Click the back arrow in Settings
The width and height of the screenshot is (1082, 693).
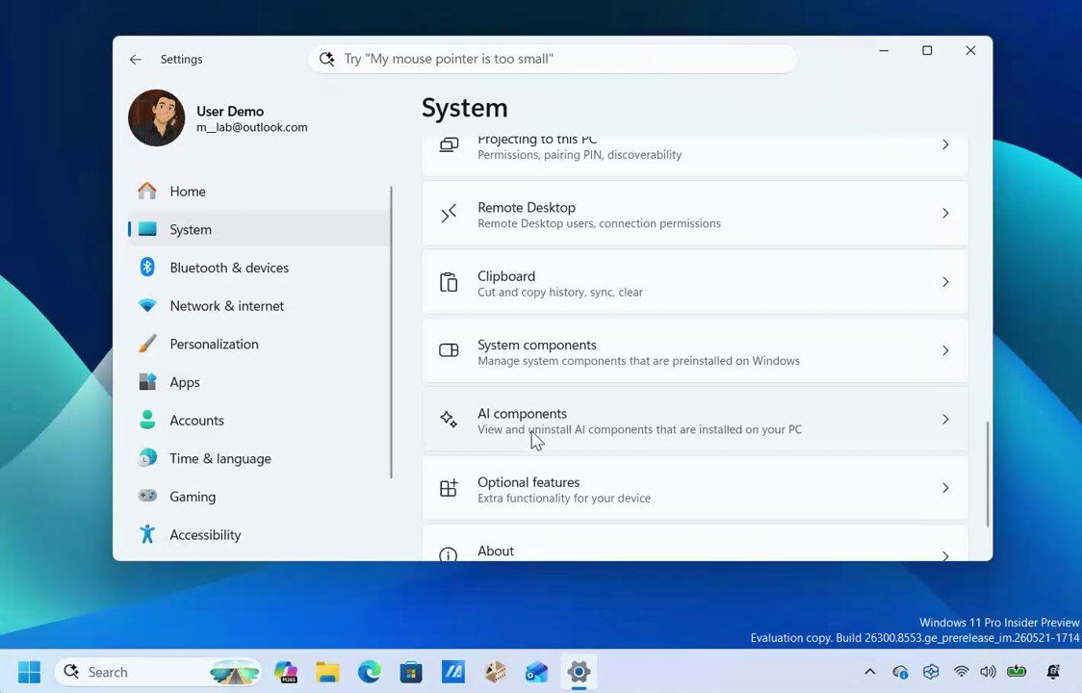pos(136,60)
